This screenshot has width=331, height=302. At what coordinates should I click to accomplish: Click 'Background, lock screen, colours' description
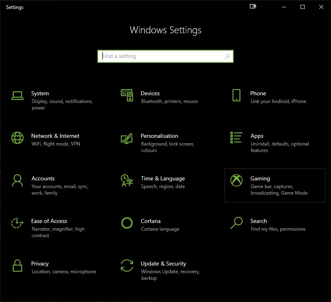(168, 147)
